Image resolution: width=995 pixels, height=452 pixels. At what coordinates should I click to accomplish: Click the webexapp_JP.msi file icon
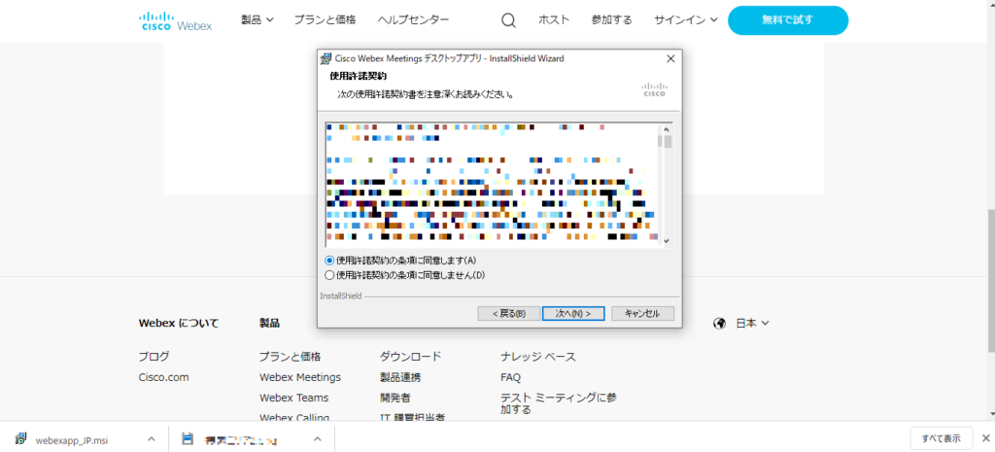(x=21, y=438)
